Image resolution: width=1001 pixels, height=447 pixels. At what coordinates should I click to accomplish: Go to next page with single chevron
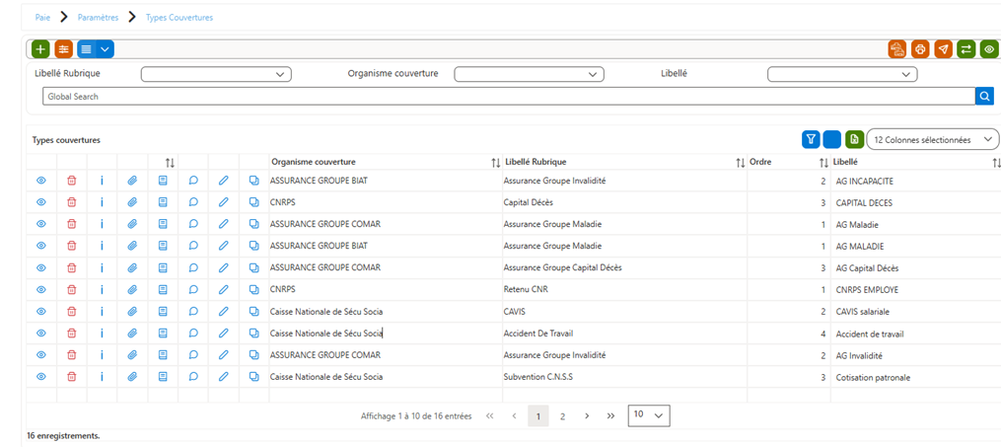(587, 415)
